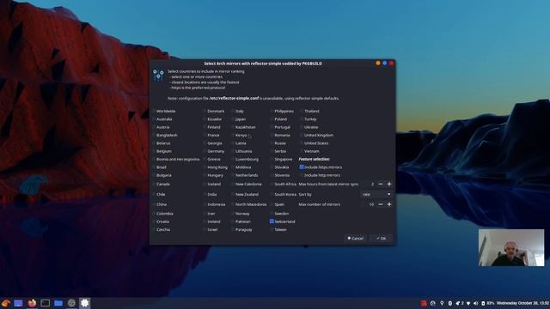
Task: Open the volume tray icon
Action: coord(475,303)
